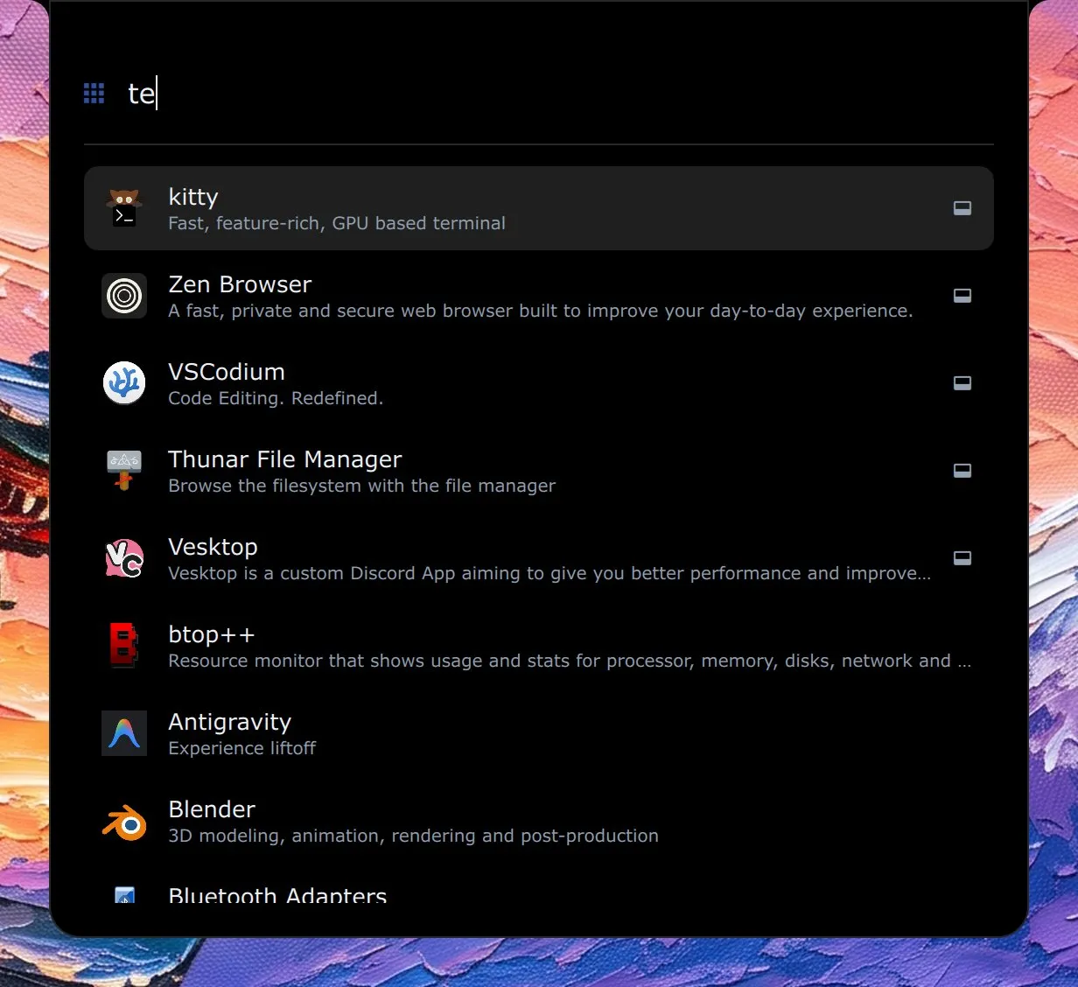Open the kitty terminal icon
The width and height of the screenshot is (1078, 987).
(124, 208)
